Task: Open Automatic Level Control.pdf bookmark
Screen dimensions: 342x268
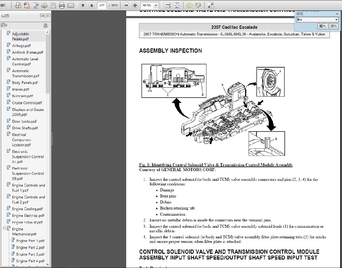Action: pyautogui.click(x=25, y=61)
